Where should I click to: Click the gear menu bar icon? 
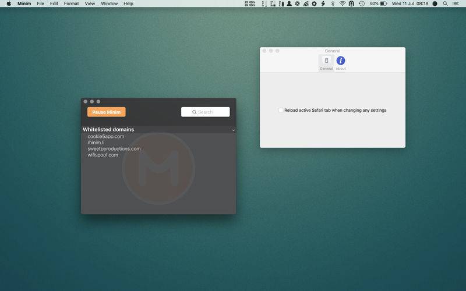click(314, 3)
